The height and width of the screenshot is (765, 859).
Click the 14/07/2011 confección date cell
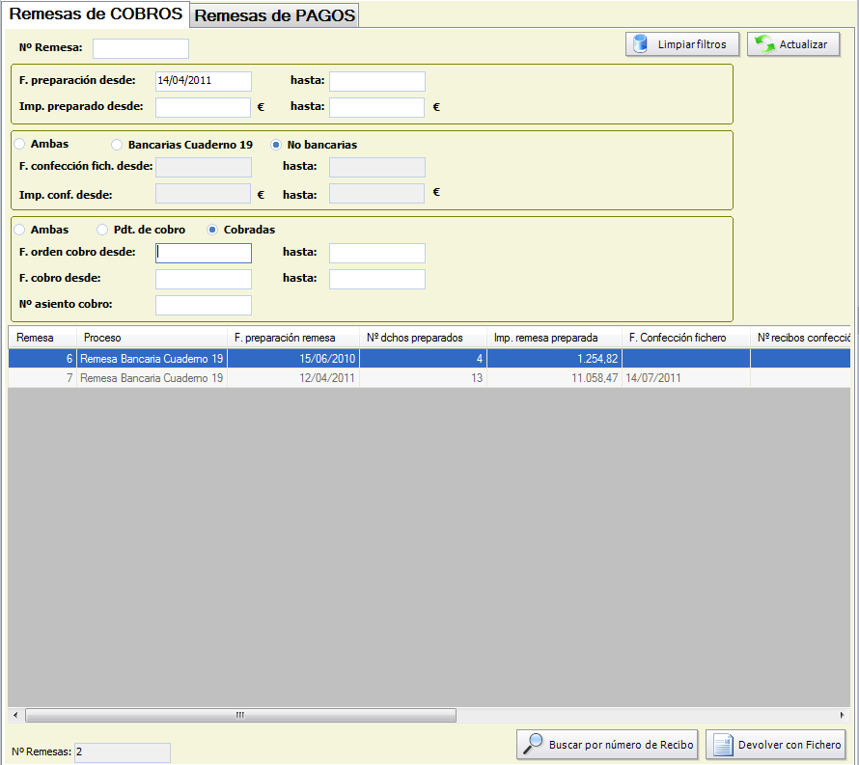click(x=686, y=378)
